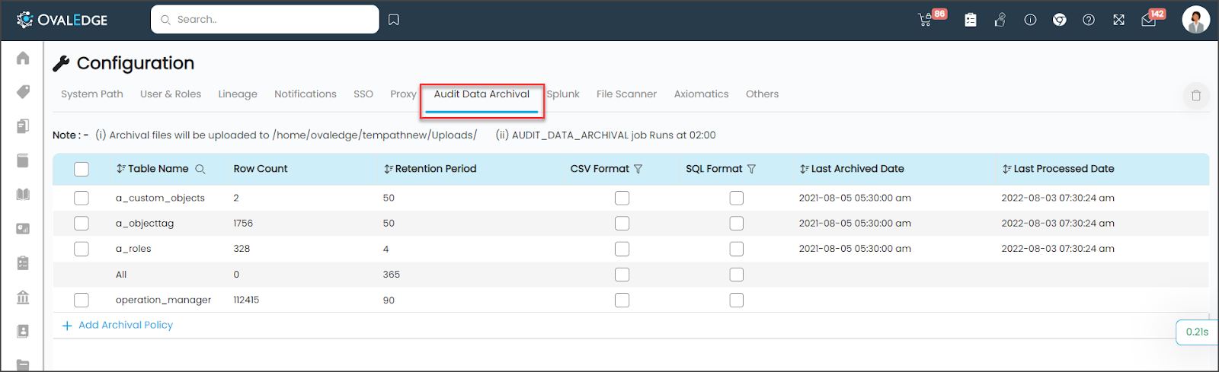Click the operation_manager table name
Screen dimensions: 1219x372
tap(163, 300)
